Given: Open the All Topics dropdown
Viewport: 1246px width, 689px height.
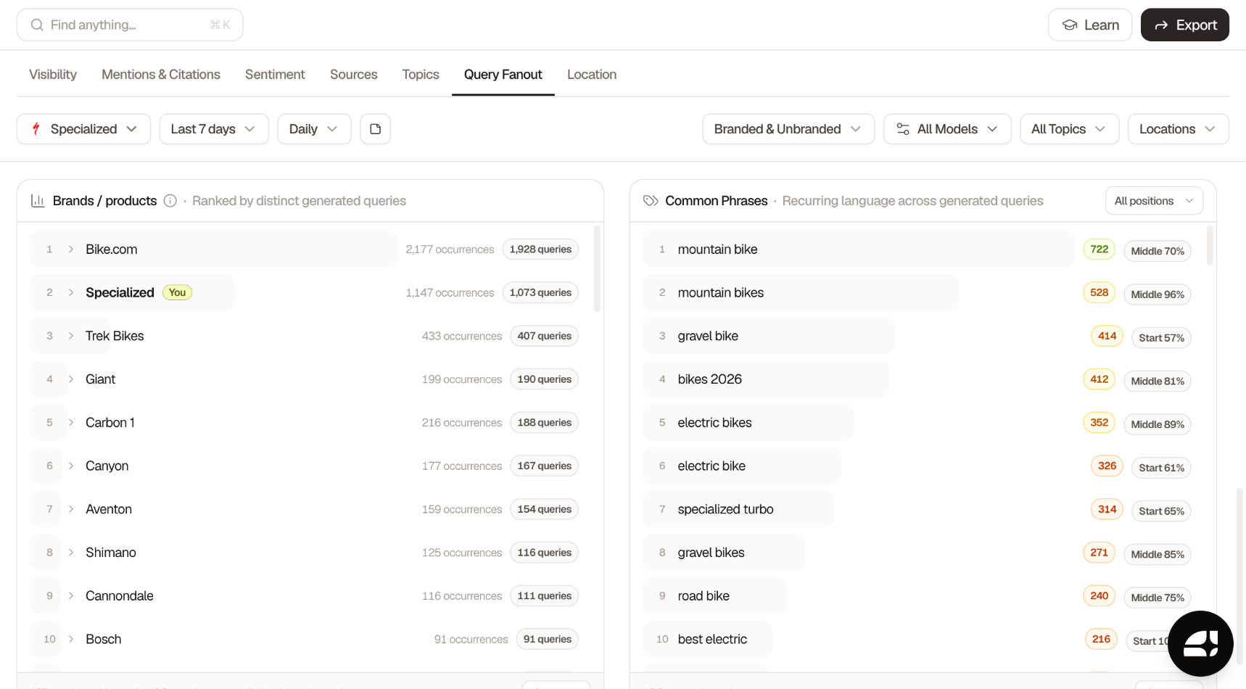Looking at the screenshot, I should click(1070, 129).
